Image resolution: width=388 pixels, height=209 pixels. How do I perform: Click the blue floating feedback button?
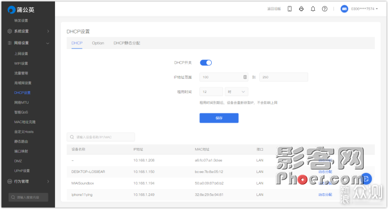(x=366, y=179)
